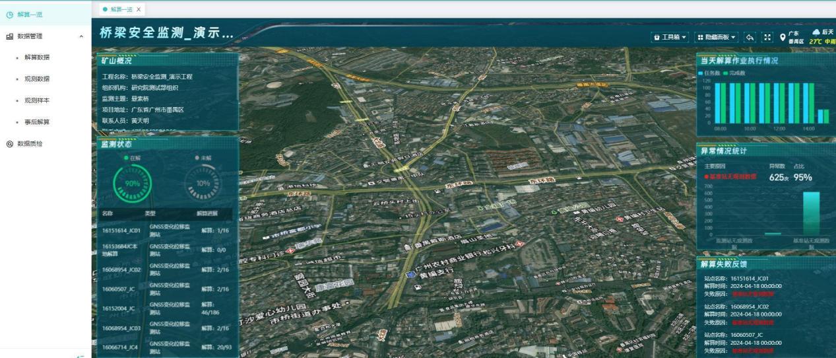Click the weather cloud icon
The image size is (836, 358).
coord(816,32)
